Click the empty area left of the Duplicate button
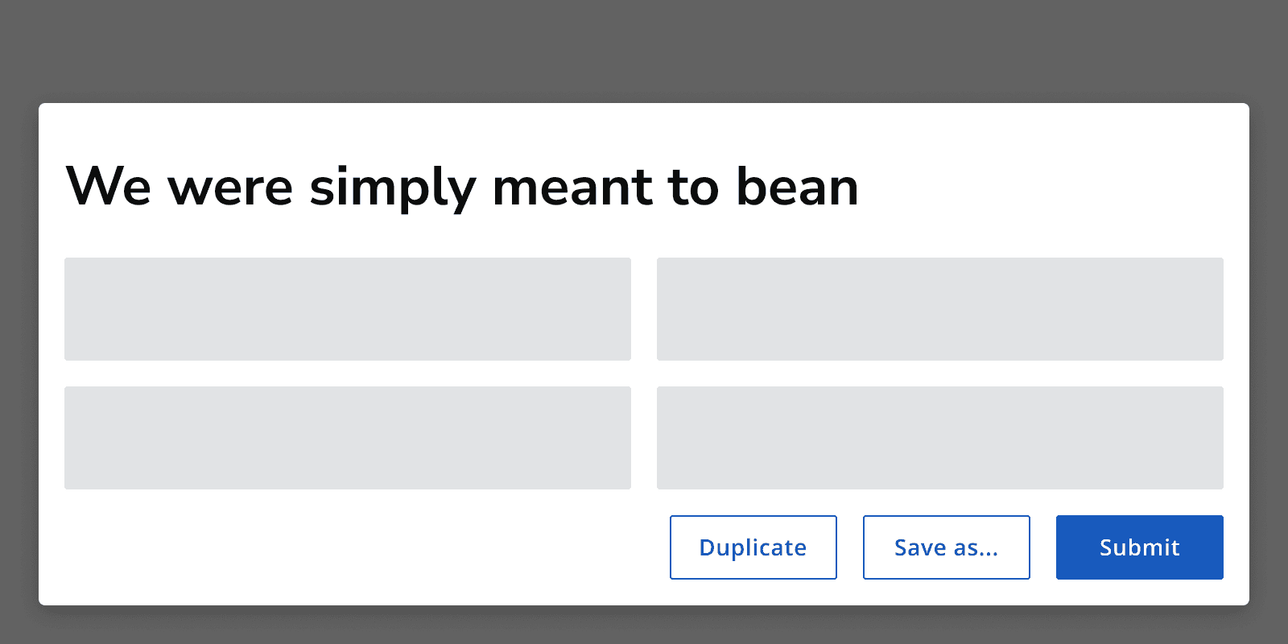This screenshot has width=1288, height=644. click(x=362, y=547)
